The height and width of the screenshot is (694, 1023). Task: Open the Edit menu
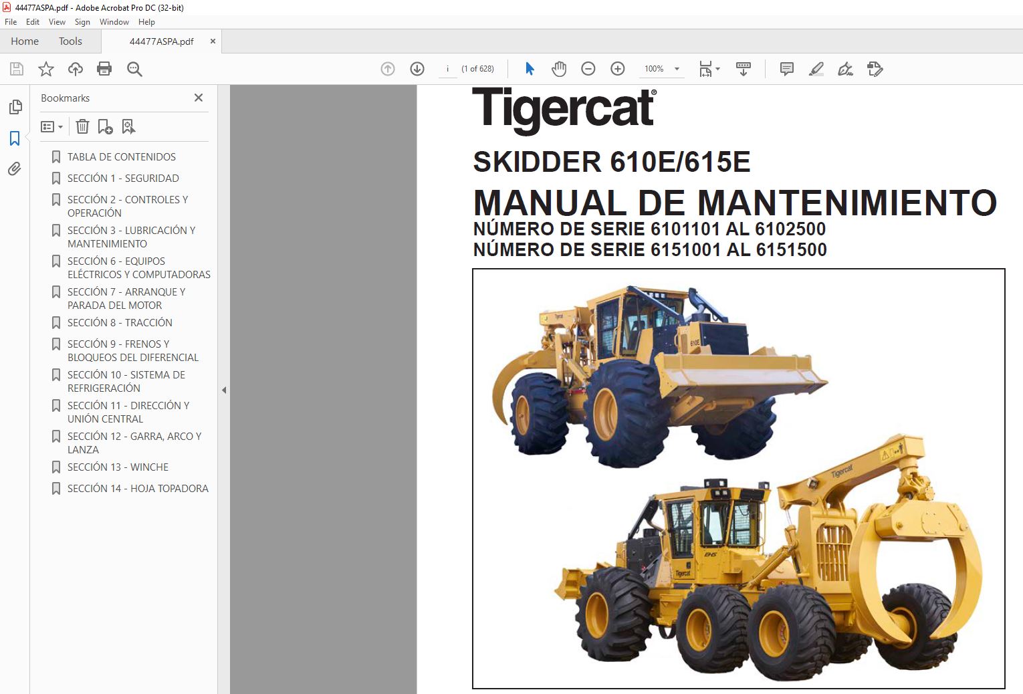(33, 22)
